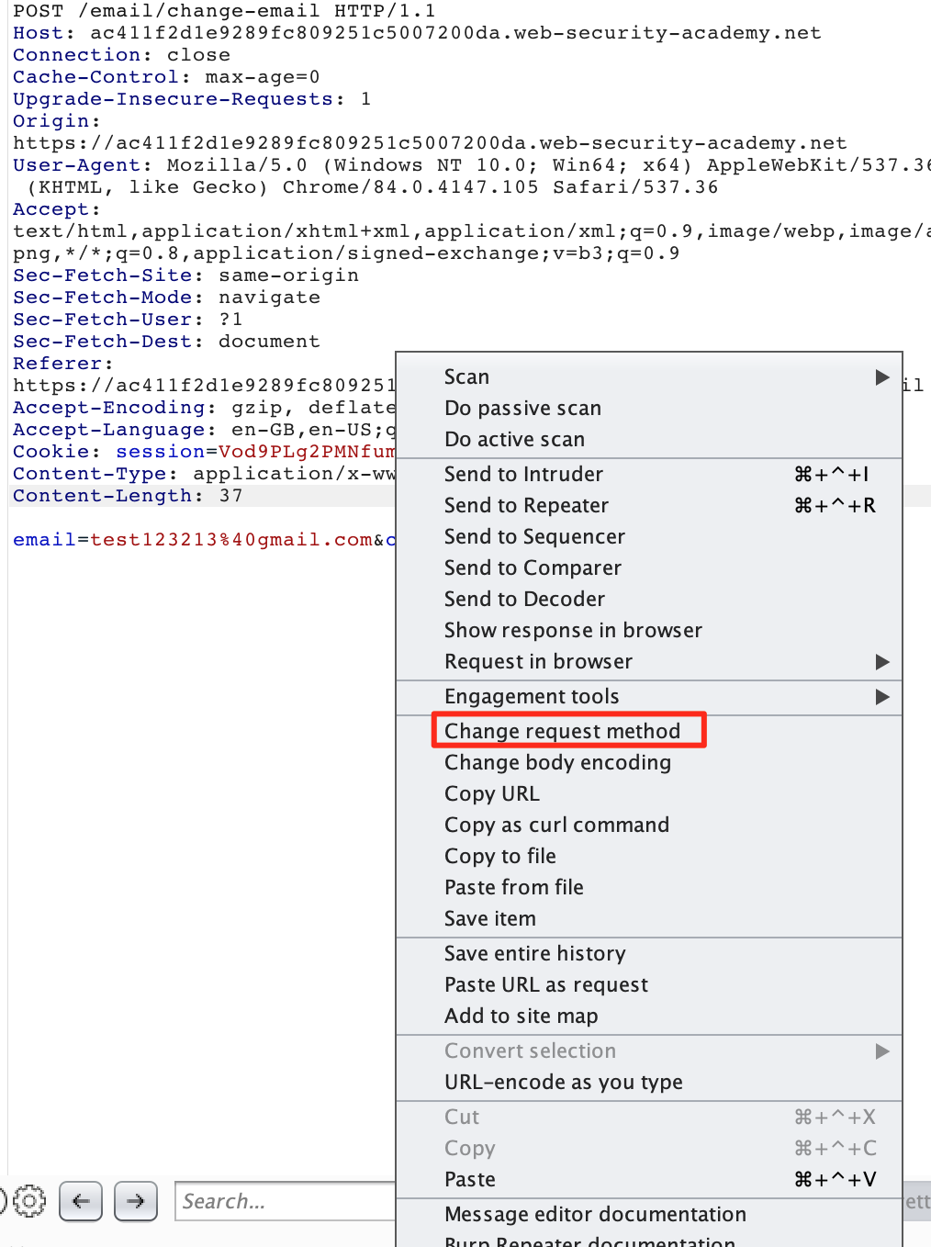
Task: Select Change request method
Action: (562, 731)
